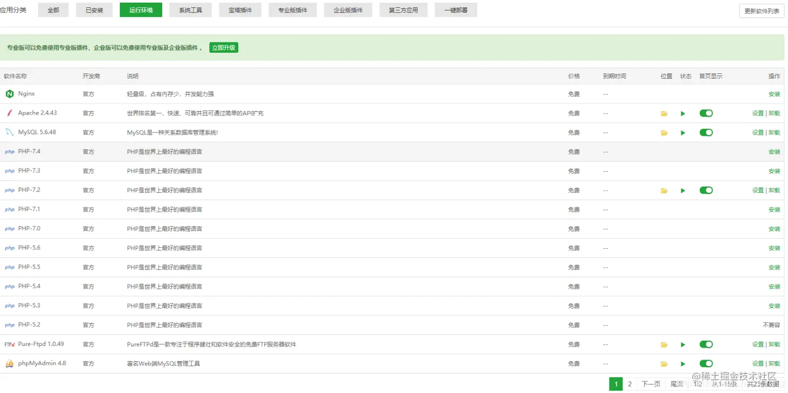Viewport: 788px width, 393px height.
Task: Open 设置 for MySQL 5.6.48
Action: pos(758,133)
